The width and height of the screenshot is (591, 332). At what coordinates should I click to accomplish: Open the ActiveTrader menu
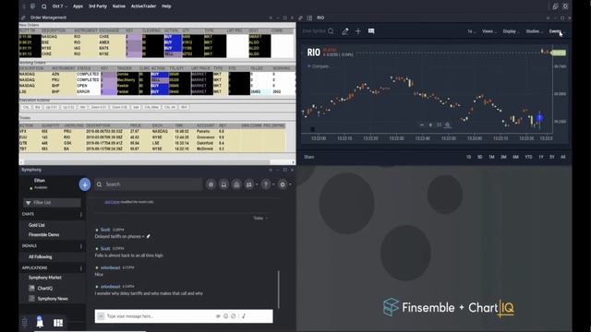[143, 6]
